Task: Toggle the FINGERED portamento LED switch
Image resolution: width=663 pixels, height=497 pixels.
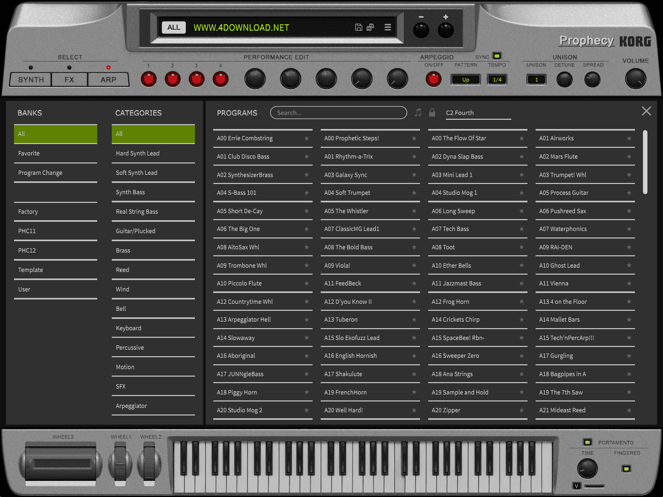Action: pos(626,468)
